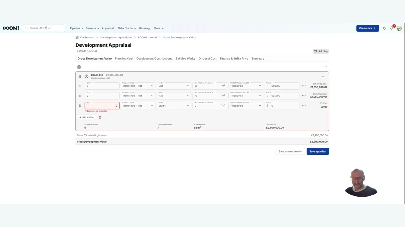Click the list icon below the tabs
This screenshot has height=227, width=405.
pyautogui.click(x=79, y=67)
